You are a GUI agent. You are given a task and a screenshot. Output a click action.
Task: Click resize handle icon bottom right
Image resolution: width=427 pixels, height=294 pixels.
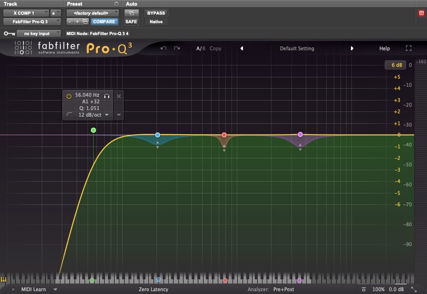414,289
